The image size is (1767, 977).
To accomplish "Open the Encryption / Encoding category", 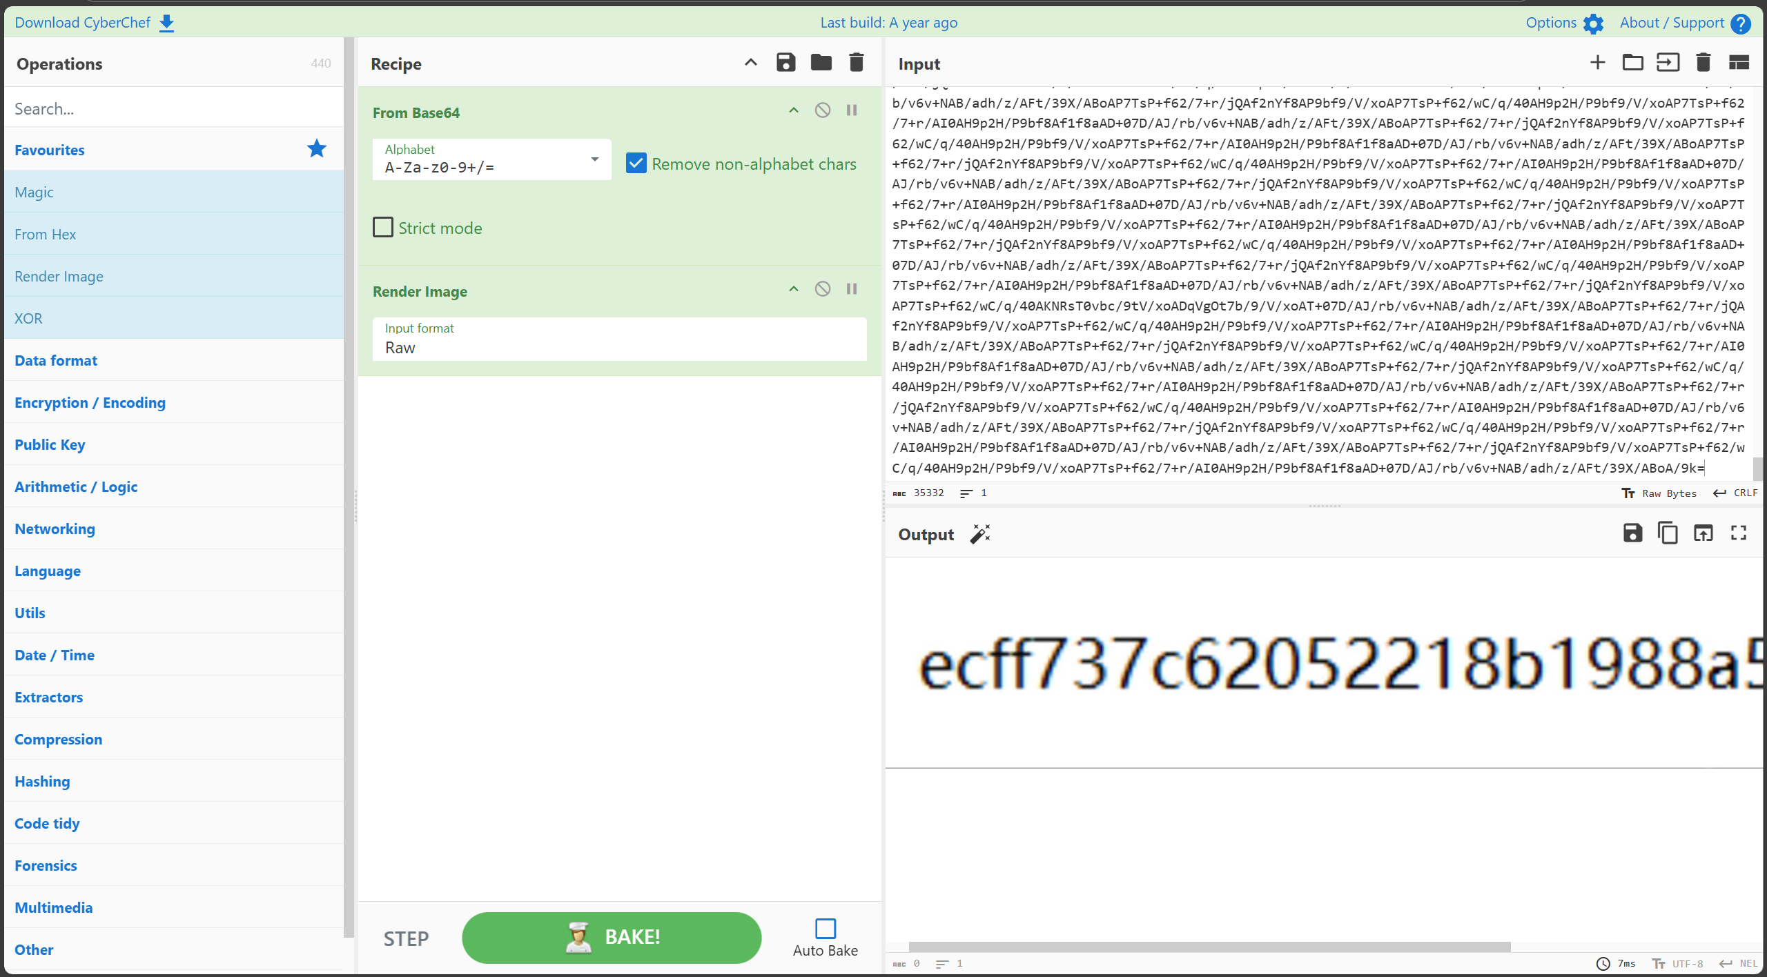I will 90,402.
